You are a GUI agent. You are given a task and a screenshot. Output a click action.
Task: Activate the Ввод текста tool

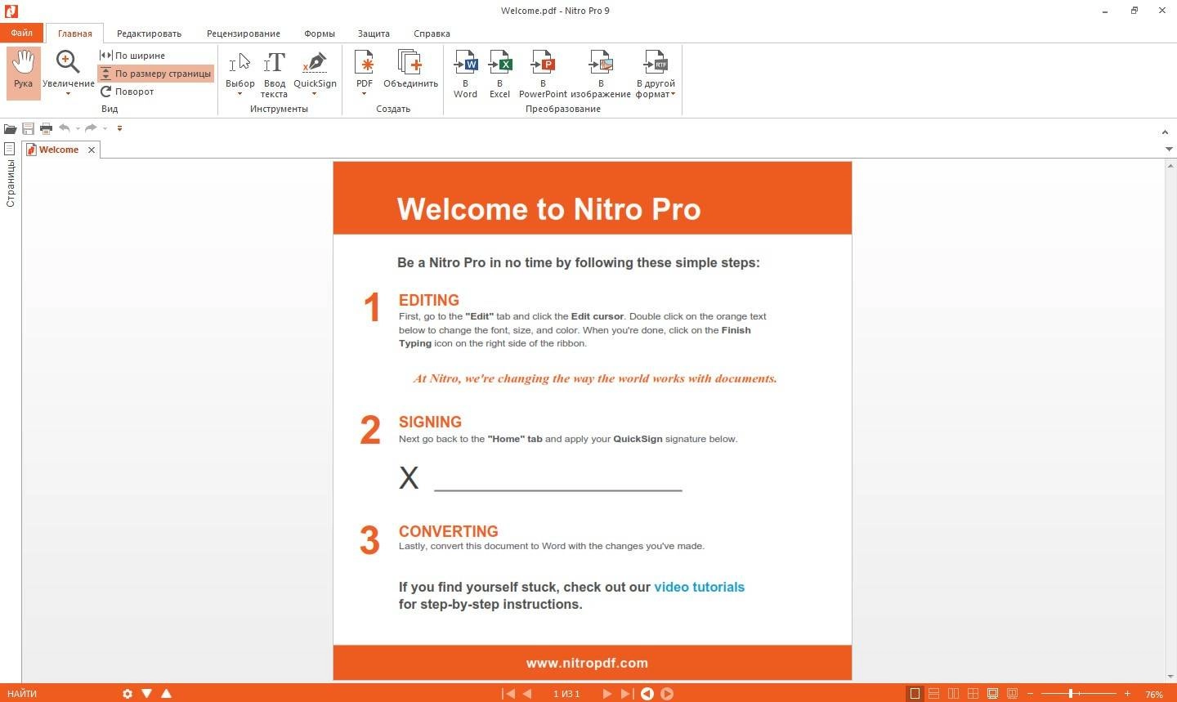pos(275,74)
